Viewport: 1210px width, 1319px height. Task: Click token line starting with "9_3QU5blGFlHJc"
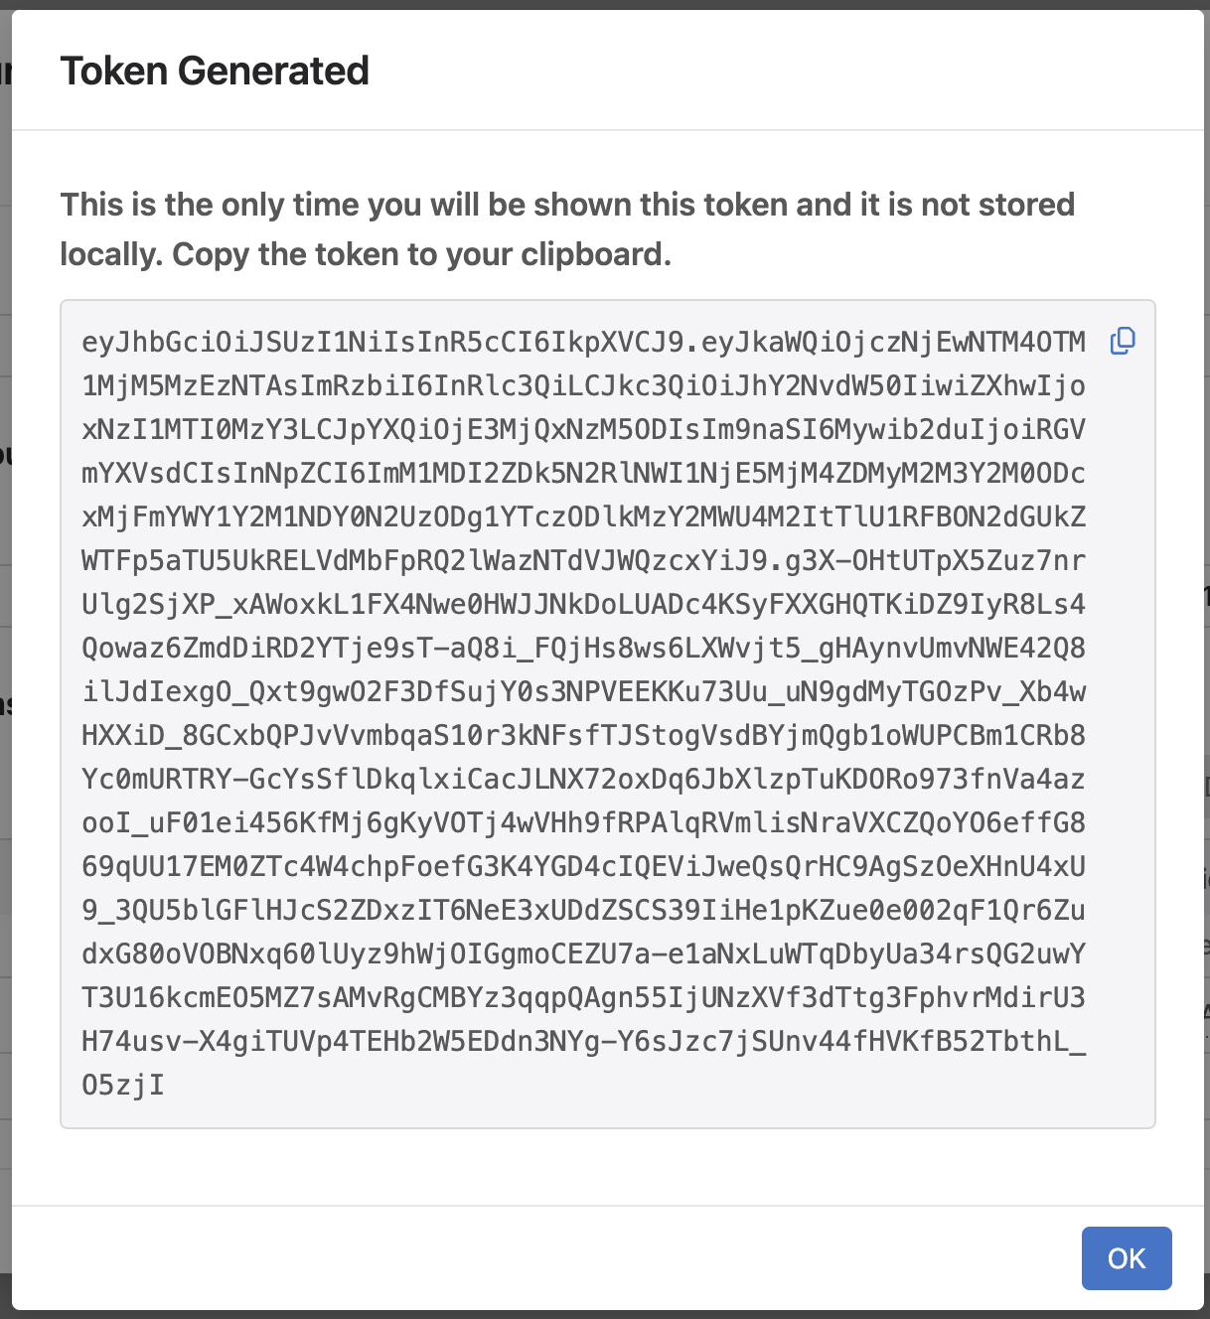coord(583,911)
